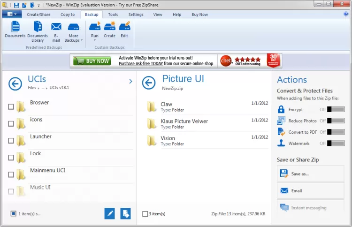Image resolution: width=352 pixels, height=227 pixels.
Task: Open the help question mark icon
Action: (346, 14)
